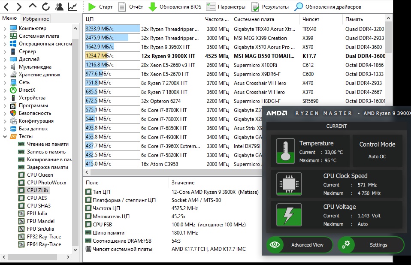Image resolution: width=411 pixels, height=265 pixels.
Task: Select CPU ZLib benchmark
Action: (37, 190)
